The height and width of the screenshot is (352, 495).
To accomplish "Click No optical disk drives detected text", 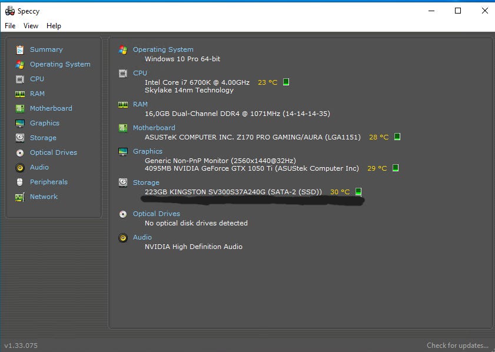I will pos(196,223).
